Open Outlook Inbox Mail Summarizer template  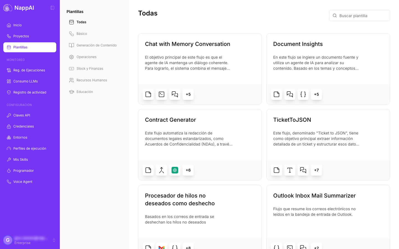tap(328, 217)
